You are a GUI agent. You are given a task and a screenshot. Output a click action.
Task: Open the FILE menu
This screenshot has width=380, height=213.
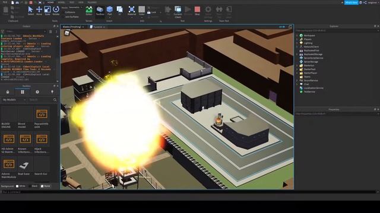click(5, 2)
